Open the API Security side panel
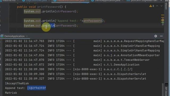 [x=166, y=90]
